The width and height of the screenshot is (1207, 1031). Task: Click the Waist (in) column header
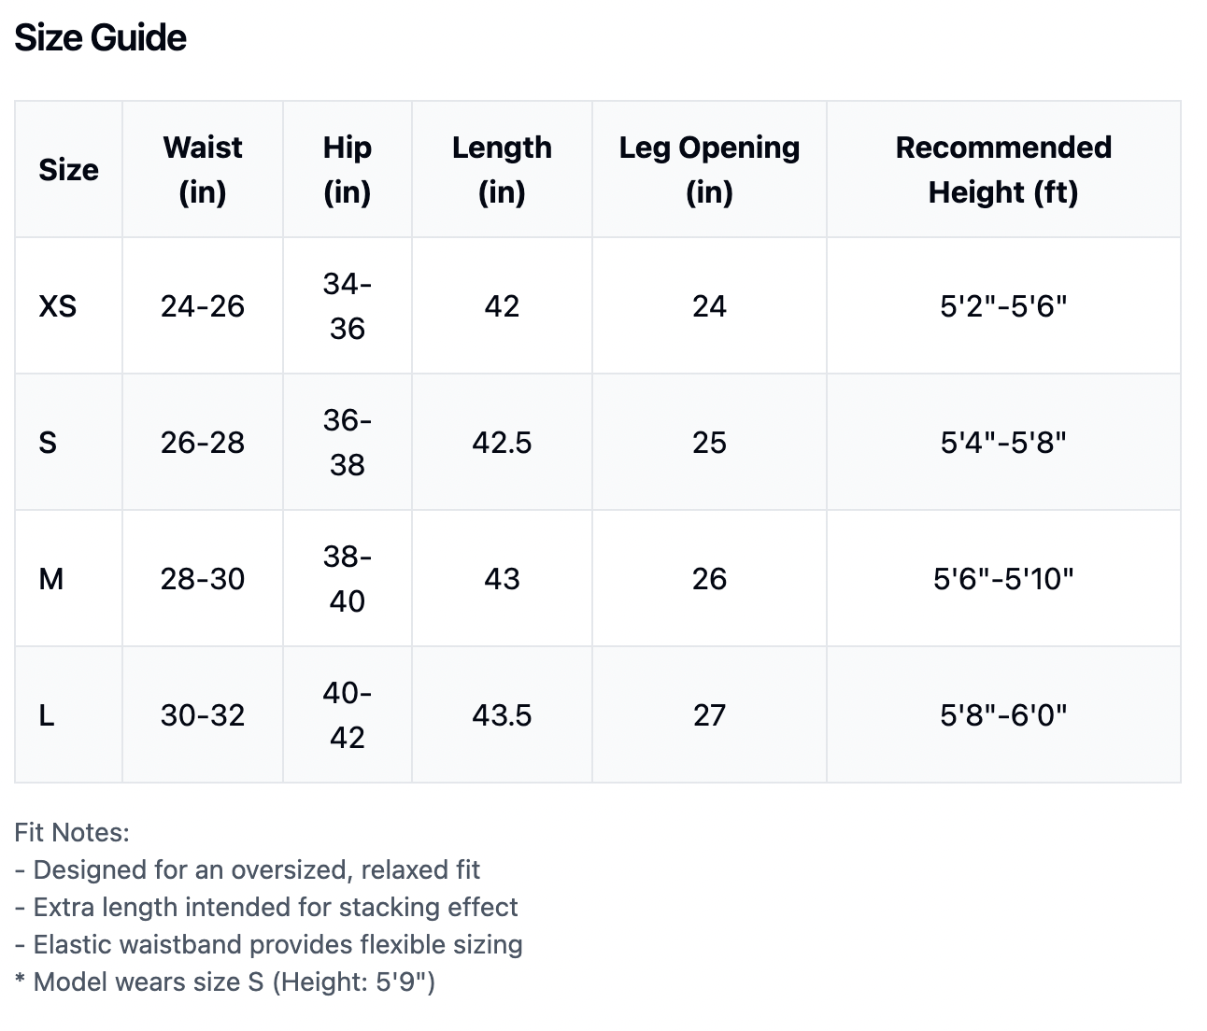click(203, 170)
